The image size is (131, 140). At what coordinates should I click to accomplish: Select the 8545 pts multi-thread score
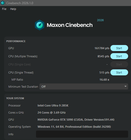(103, 56)
